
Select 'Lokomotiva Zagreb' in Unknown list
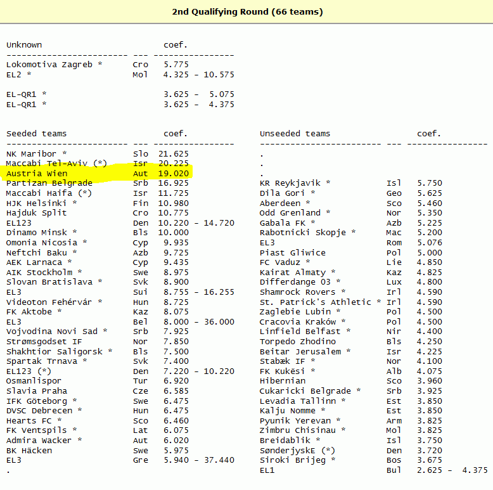tap(49, 65)
